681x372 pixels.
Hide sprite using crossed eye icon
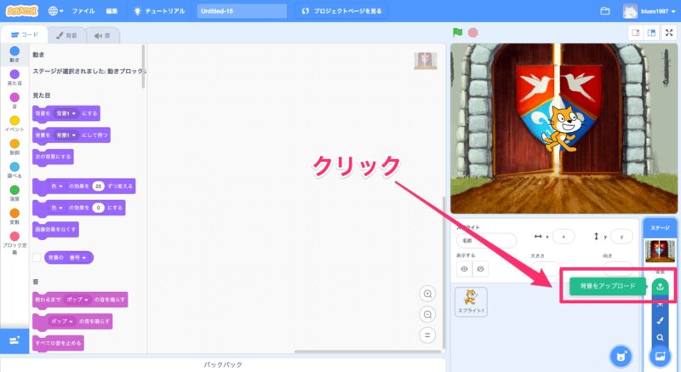[x=482, y=269]
